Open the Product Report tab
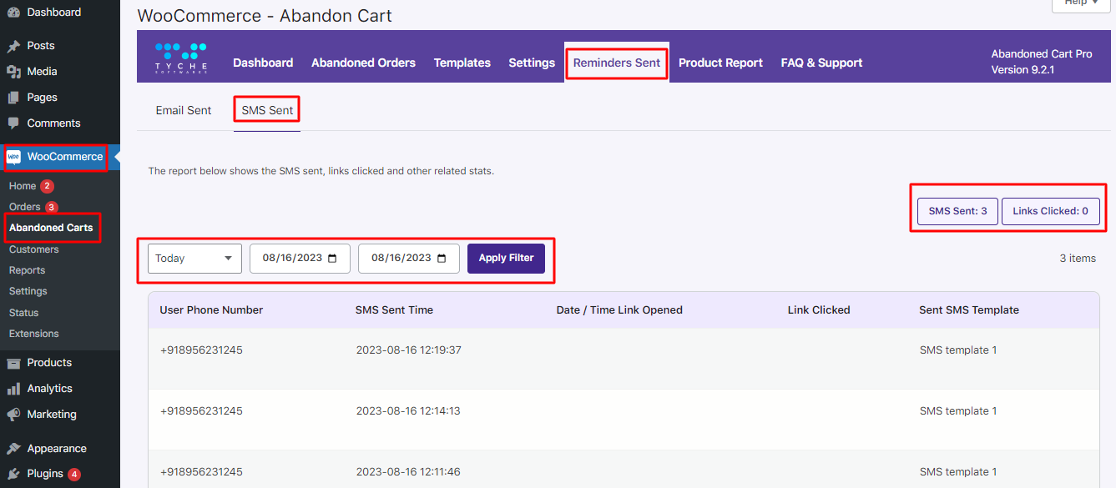1116x488 pixels. (x=720, y=63)
